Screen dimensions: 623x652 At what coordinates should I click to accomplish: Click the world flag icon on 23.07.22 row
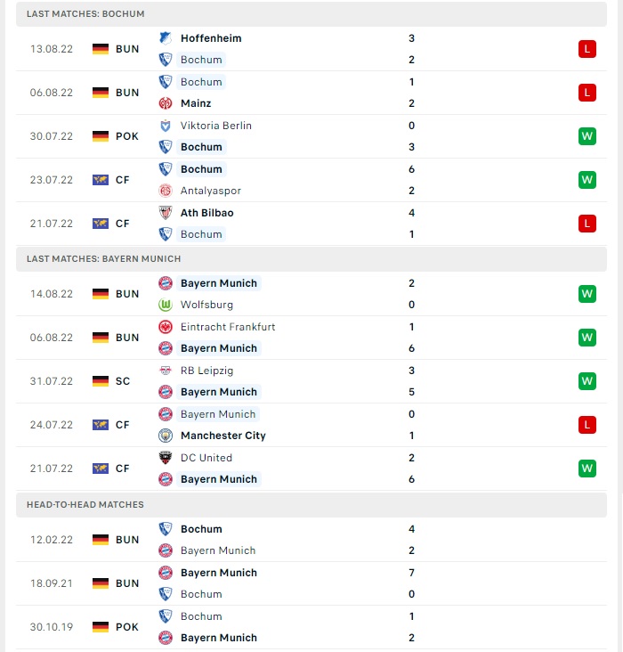101,180
